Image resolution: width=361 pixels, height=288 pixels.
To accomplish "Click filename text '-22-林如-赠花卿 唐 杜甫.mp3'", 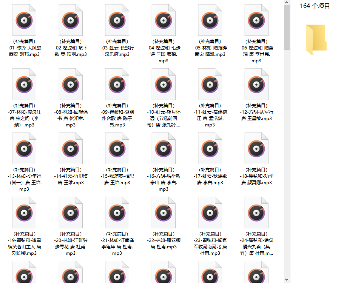I will 164,243.
